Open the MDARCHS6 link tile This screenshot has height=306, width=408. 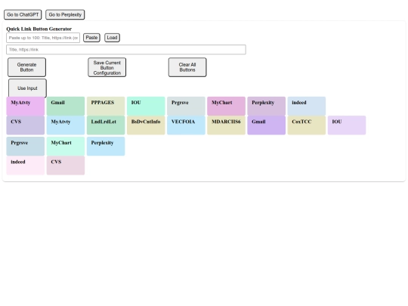227,125
